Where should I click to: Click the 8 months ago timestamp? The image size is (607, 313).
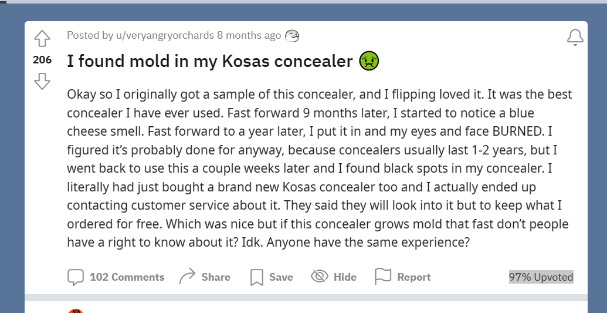tap(249, 35)
